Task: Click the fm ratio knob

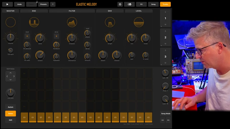Action: coord(27,56)
